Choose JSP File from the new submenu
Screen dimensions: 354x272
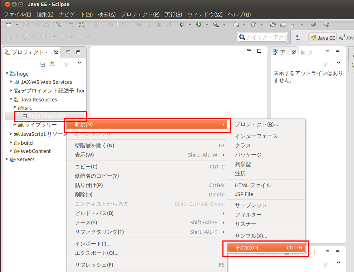point(266,194)
